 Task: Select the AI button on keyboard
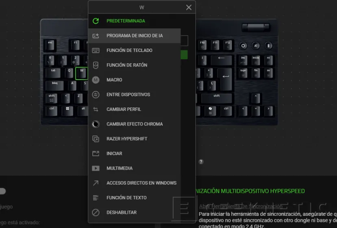point(256,46)
